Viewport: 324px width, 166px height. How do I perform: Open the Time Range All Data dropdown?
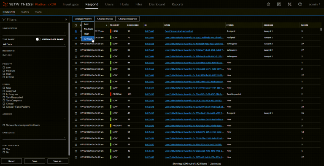(x=34, y=44)
